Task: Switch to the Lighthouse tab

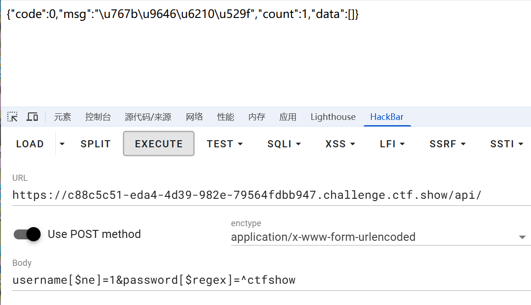Action: [x=333, y=117]
